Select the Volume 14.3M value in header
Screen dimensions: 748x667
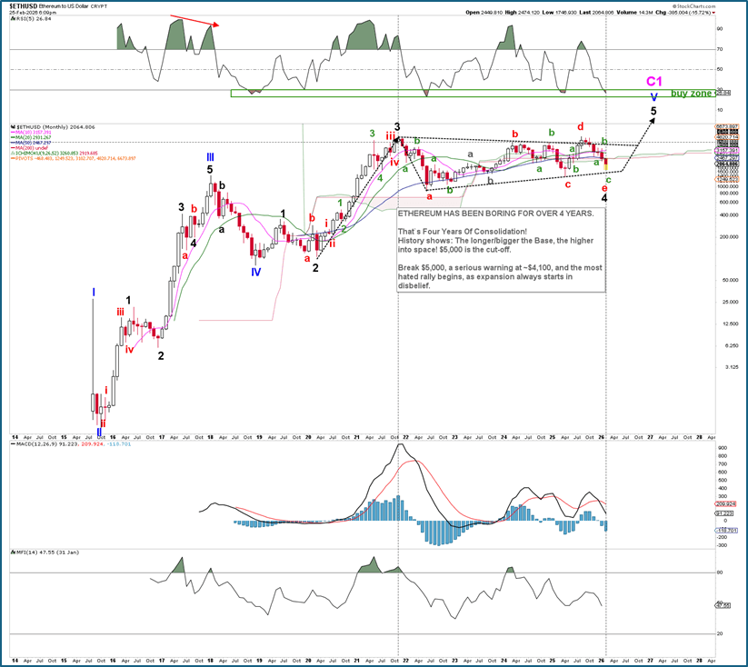click(x=634, y=13)
